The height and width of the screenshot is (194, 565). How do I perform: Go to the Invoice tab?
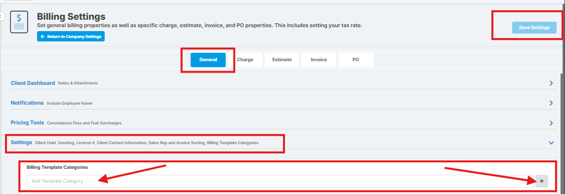pyautogui.click(x=319, y=60)
